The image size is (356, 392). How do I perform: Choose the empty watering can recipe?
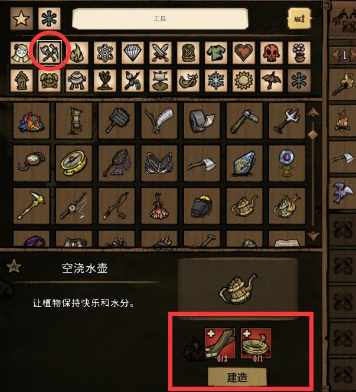(244, 206)
